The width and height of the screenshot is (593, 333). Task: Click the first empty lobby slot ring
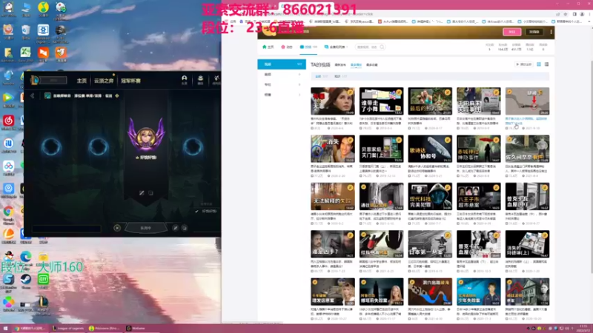click(x=51, y=147)
